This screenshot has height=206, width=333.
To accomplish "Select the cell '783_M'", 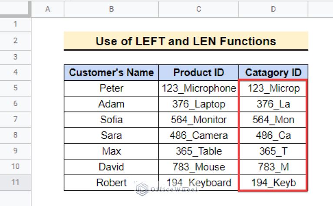I will click(x=274, y=167).
